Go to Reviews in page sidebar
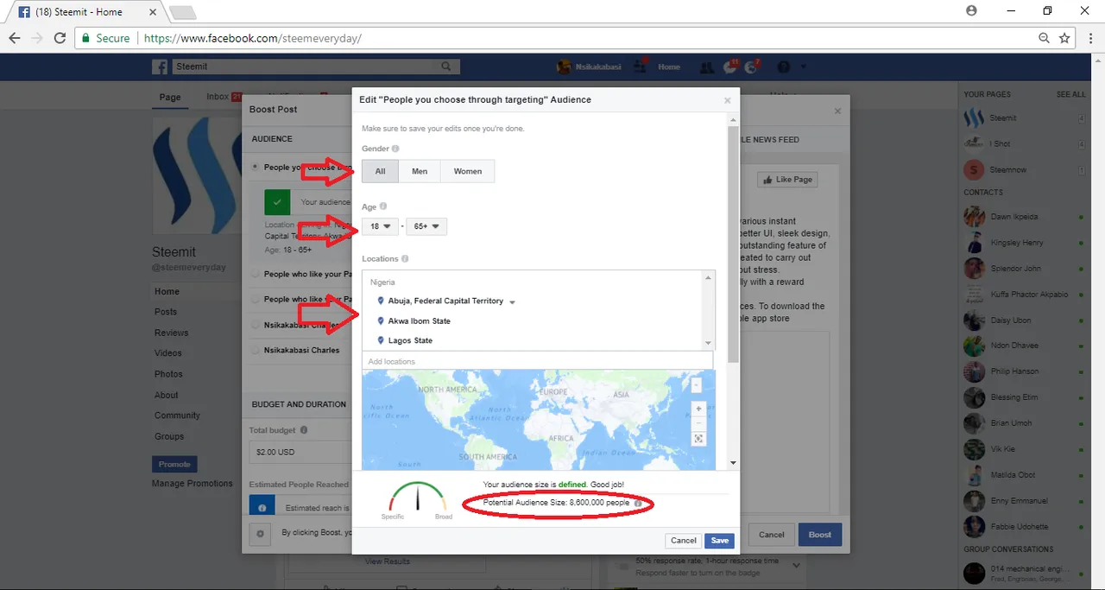This screenshot has width=1105, height=590. pyautogui.click(x=171, y=333)
